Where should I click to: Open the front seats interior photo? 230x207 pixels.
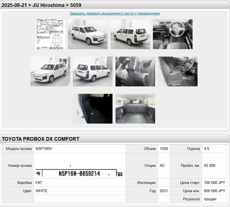coord(178,71)
